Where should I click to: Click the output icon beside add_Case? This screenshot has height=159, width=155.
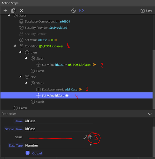80,89
